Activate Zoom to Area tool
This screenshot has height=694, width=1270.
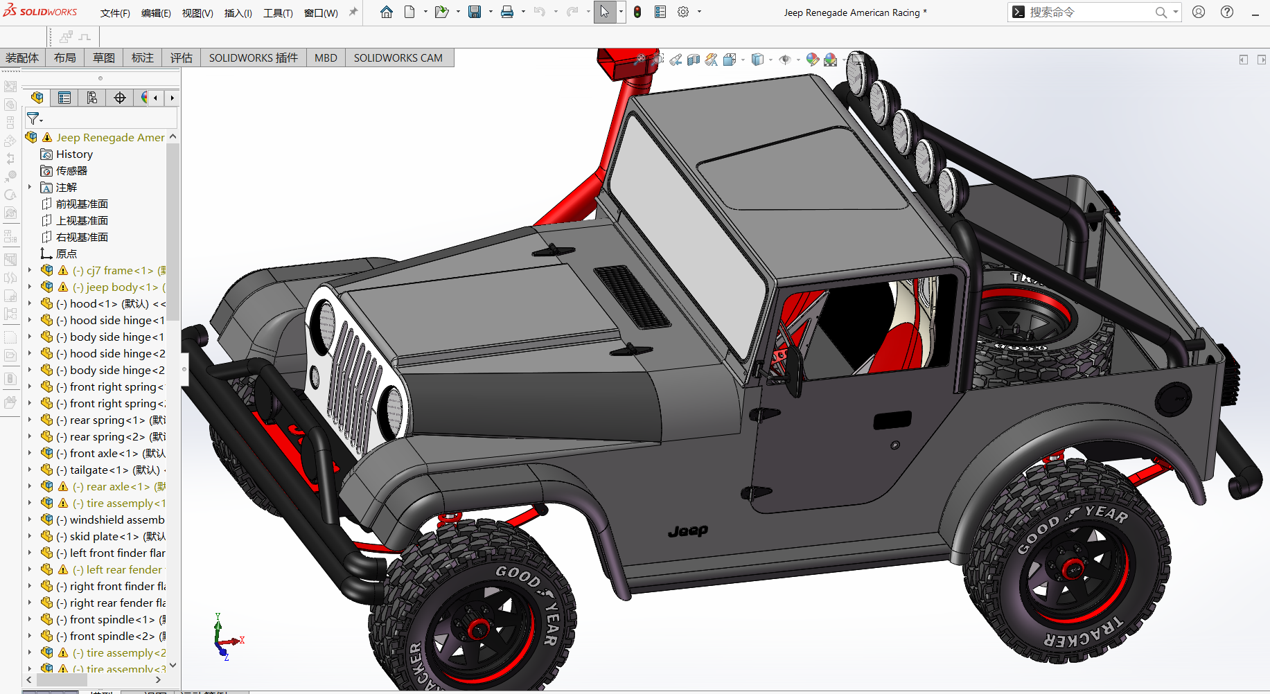(x=658, y=60)
